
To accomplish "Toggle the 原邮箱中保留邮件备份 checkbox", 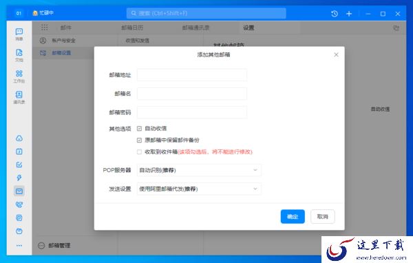I will point(139,140).
